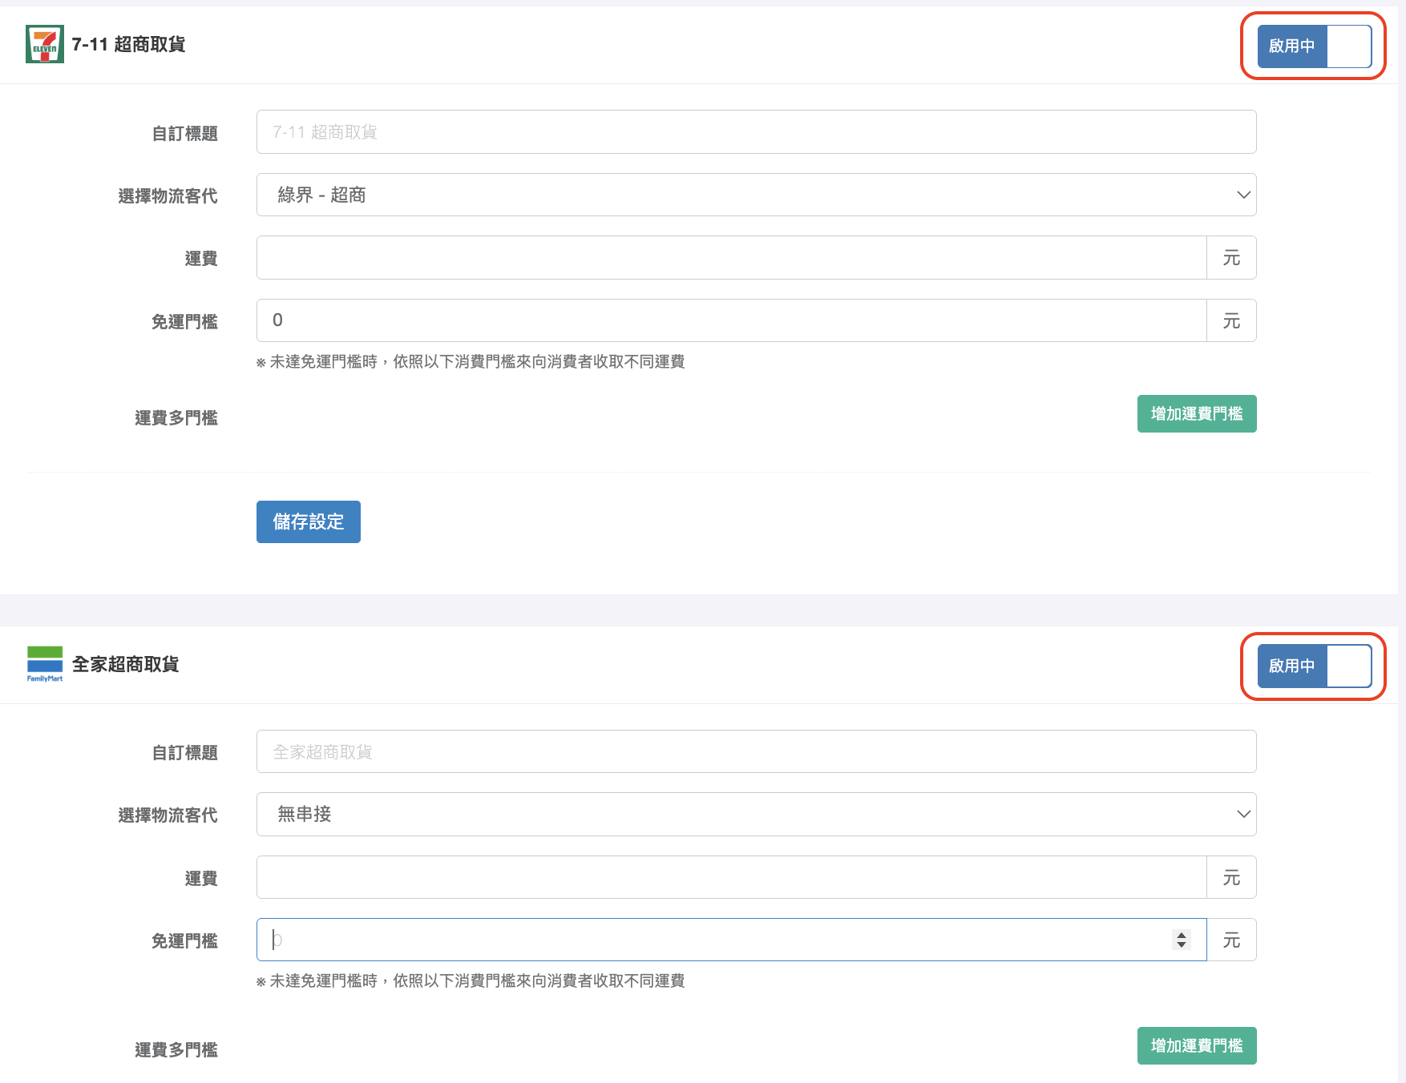Image resolution: width=1406 pixels, height=1083 pixels.
Task: Select the 7-11 免運門檻 field showing 0
Action: 730,320
